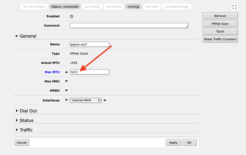Expand the Max MRU option arrow
The height and width of the screenshot is (155, 246).
click(x=66, y=81)
